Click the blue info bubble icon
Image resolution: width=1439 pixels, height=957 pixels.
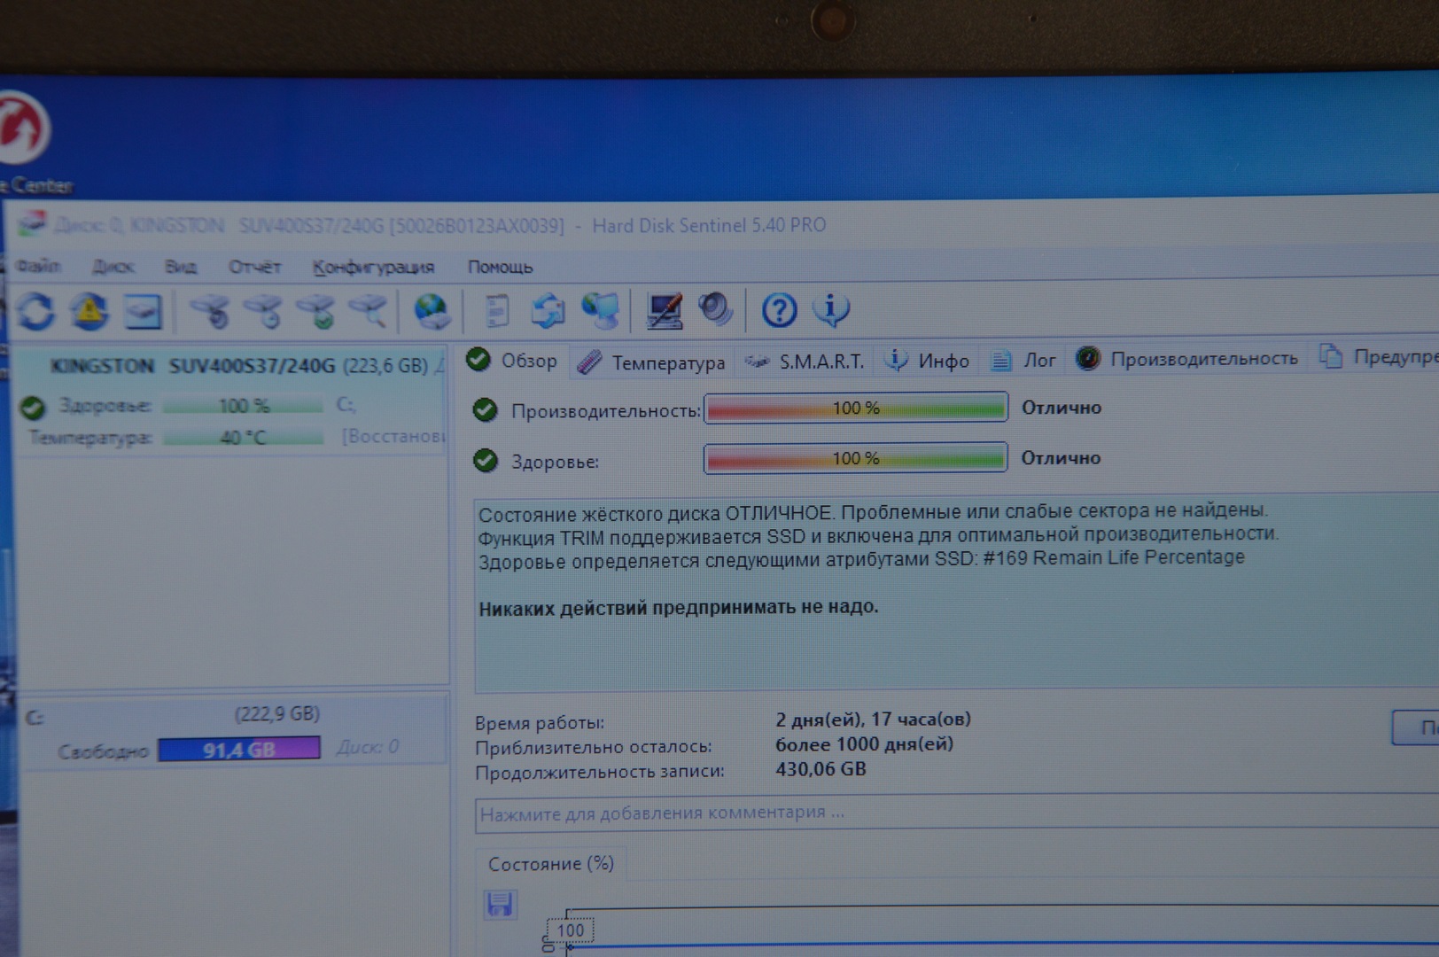pyautogui.click(x=830, y=309)
